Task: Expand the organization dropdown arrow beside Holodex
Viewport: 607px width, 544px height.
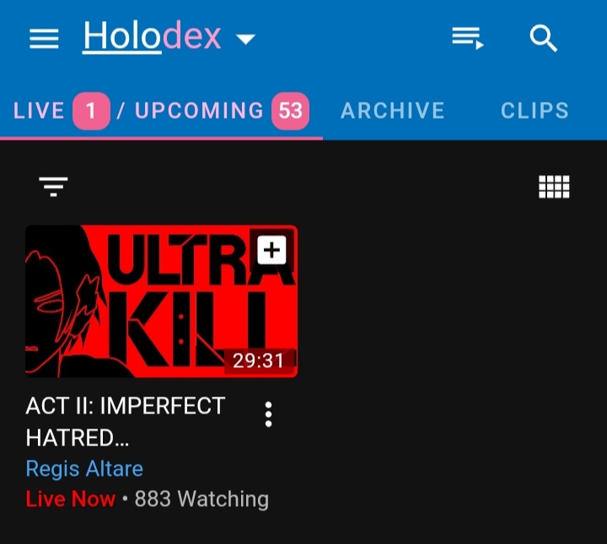Action: tap(245, 39)
